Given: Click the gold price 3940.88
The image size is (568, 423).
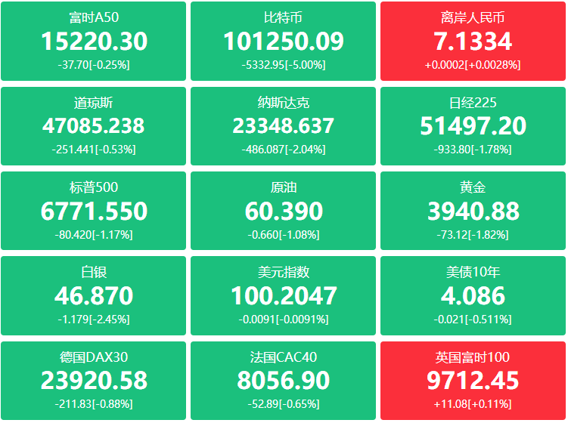Looking at the screenshot, I should 473,211.
